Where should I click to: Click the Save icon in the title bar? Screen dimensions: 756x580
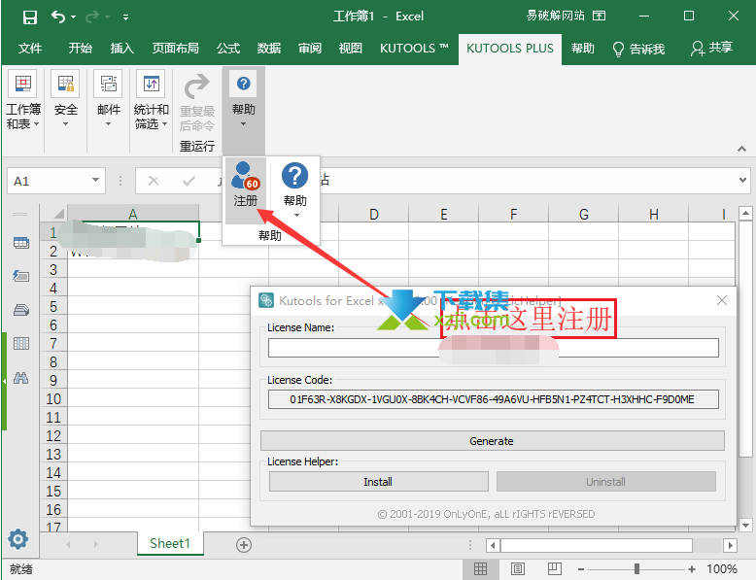(x=30, y=17)
